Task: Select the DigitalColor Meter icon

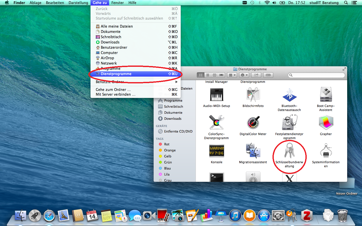Action: (253, 123)
